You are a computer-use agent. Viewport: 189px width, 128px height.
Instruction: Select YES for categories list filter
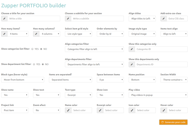pos(32,49)
